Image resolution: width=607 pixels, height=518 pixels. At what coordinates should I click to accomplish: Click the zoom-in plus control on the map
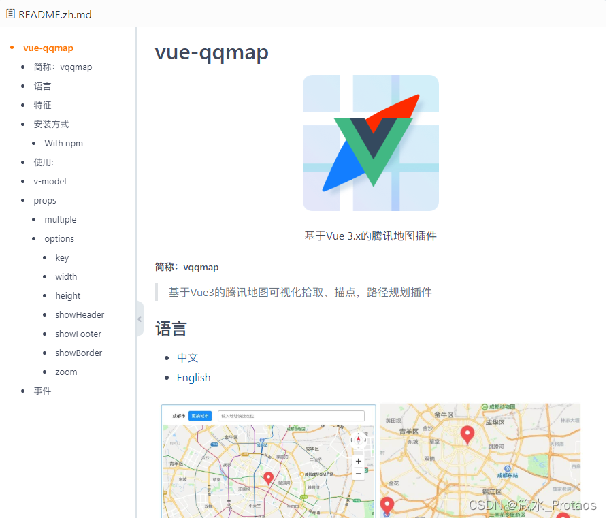358,461
